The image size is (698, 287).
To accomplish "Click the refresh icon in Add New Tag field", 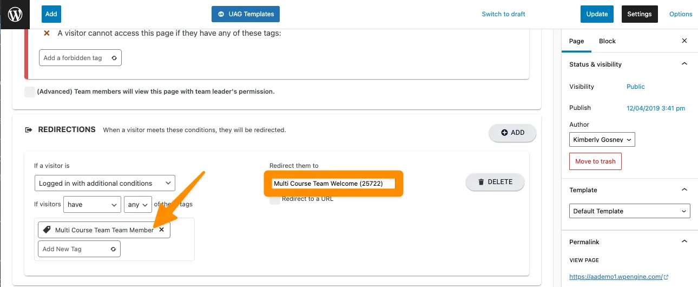I will click(113, 249).
